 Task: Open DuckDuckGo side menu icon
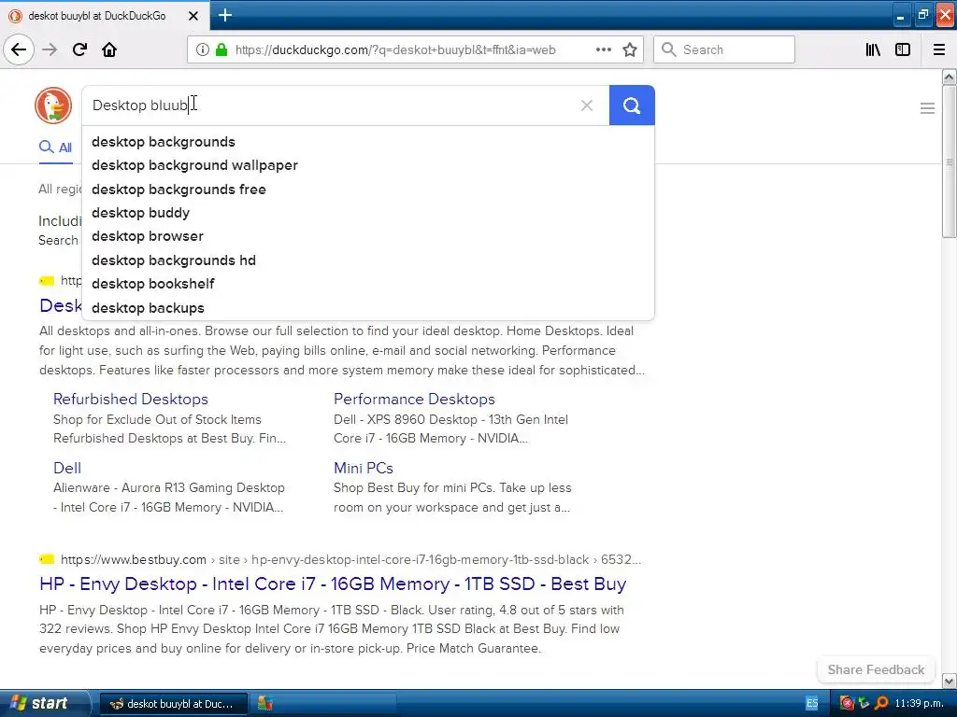[x=927, y=108]
